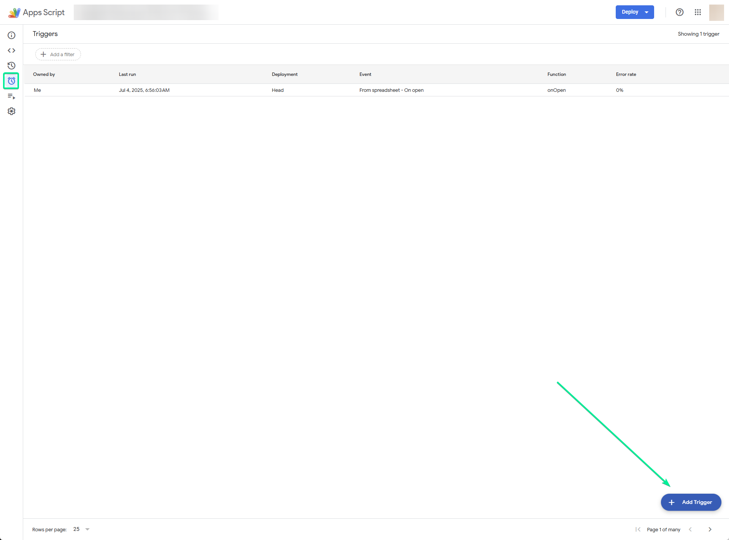Open the Overview info icon in sidebar

pos(11,35)
